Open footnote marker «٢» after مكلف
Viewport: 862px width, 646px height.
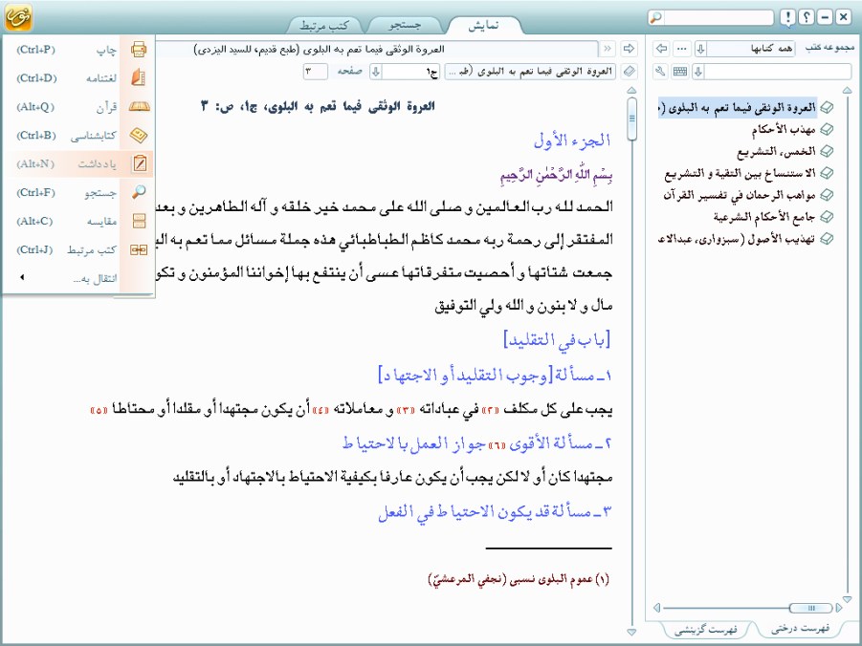pos(489,410)
